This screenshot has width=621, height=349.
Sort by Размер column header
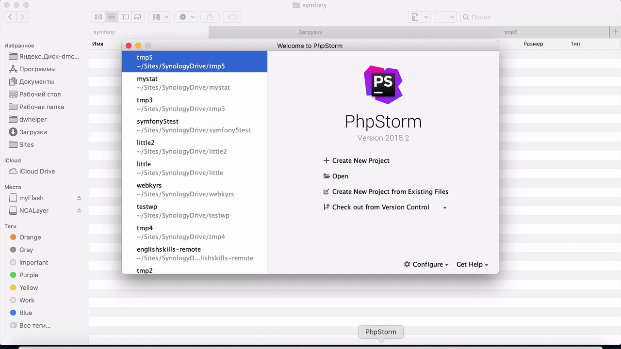coord(533,44)
